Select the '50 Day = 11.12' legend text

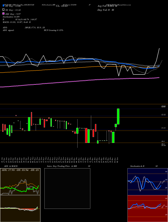point(13,10)
